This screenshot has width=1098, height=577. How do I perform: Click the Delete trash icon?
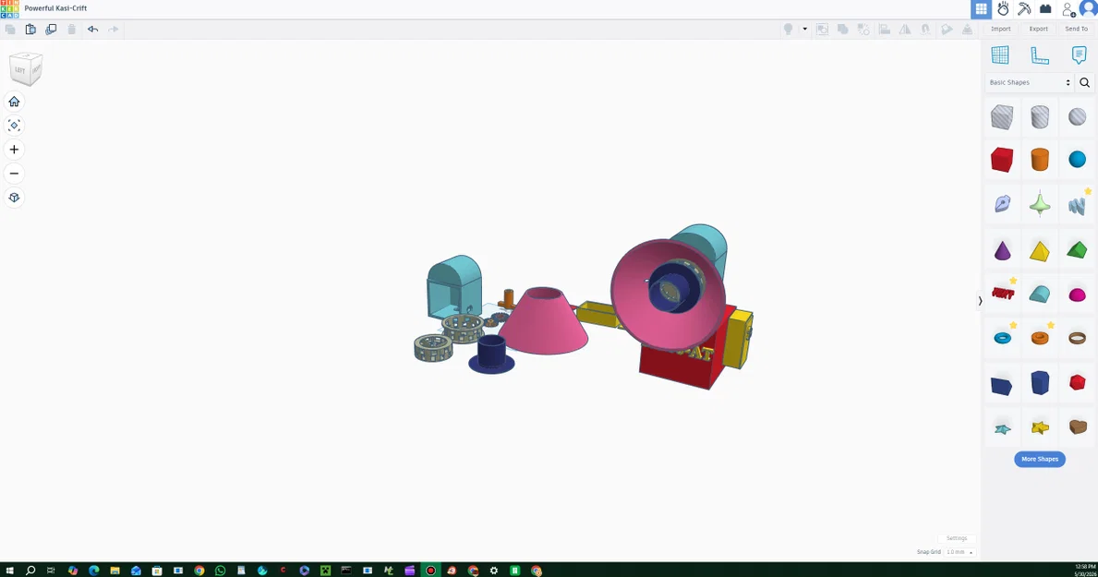[x=71, y=30]
